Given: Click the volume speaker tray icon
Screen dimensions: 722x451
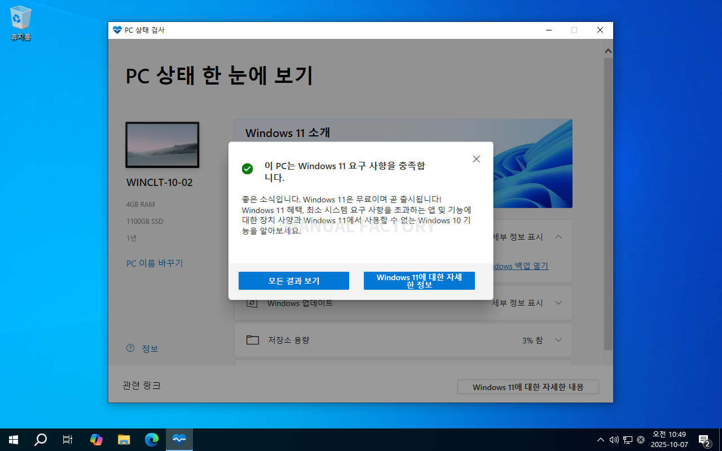Looking at the screenshot, I should click(614, 440).
